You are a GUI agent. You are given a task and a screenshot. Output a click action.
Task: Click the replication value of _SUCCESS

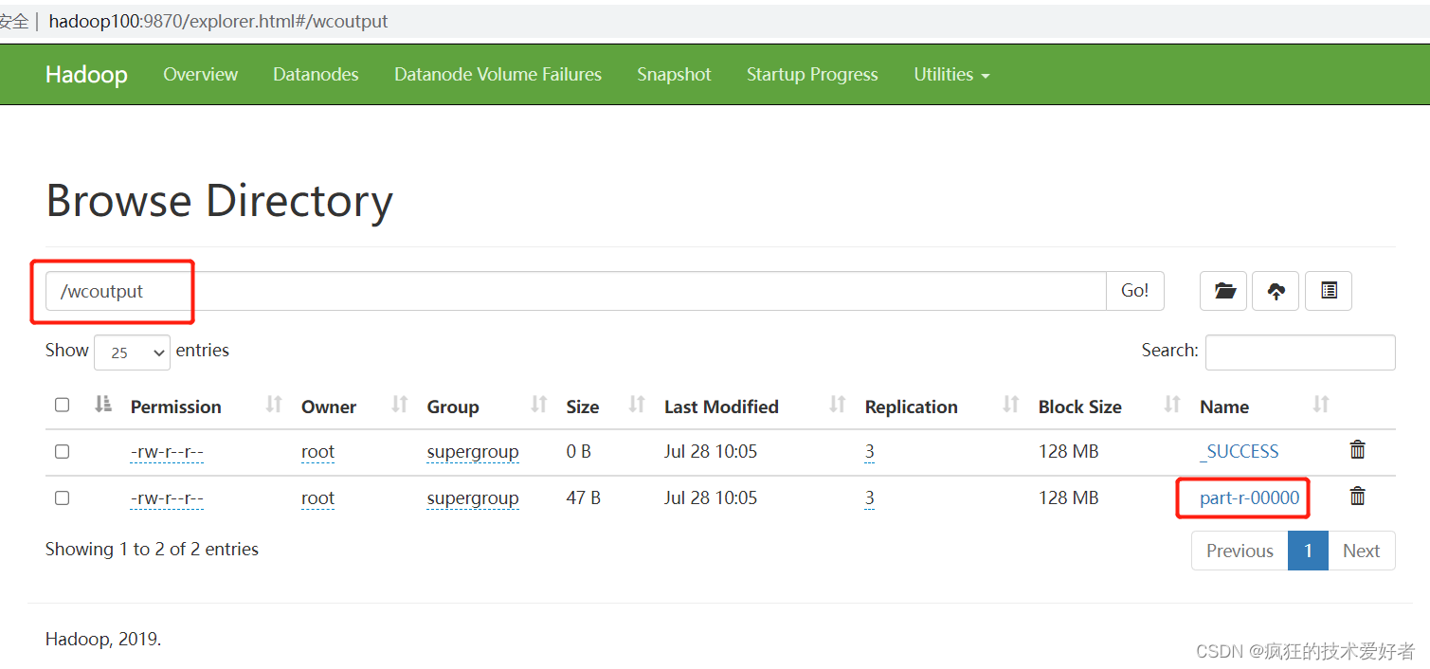[x=869, y=452]
